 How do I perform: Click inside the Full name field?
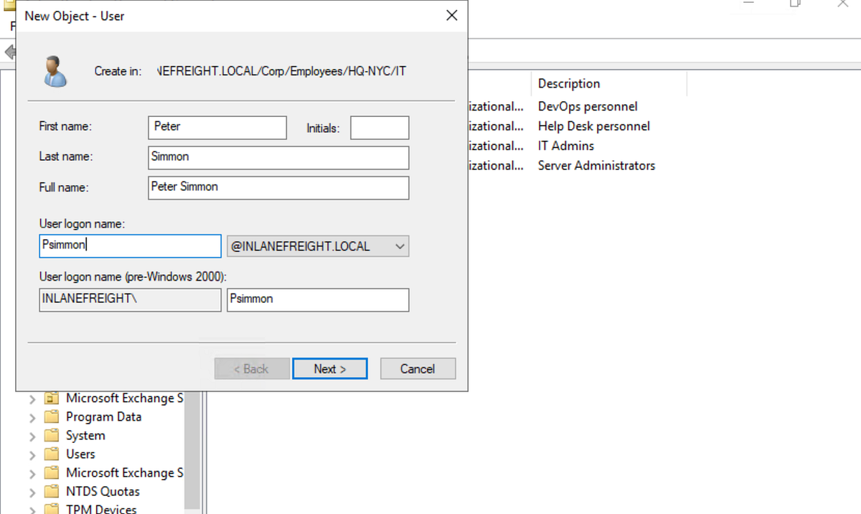point(278,187)
